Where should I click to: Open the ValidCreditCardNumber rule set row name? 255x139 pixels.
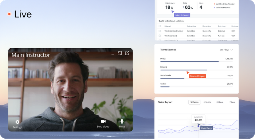click(174, 31)
